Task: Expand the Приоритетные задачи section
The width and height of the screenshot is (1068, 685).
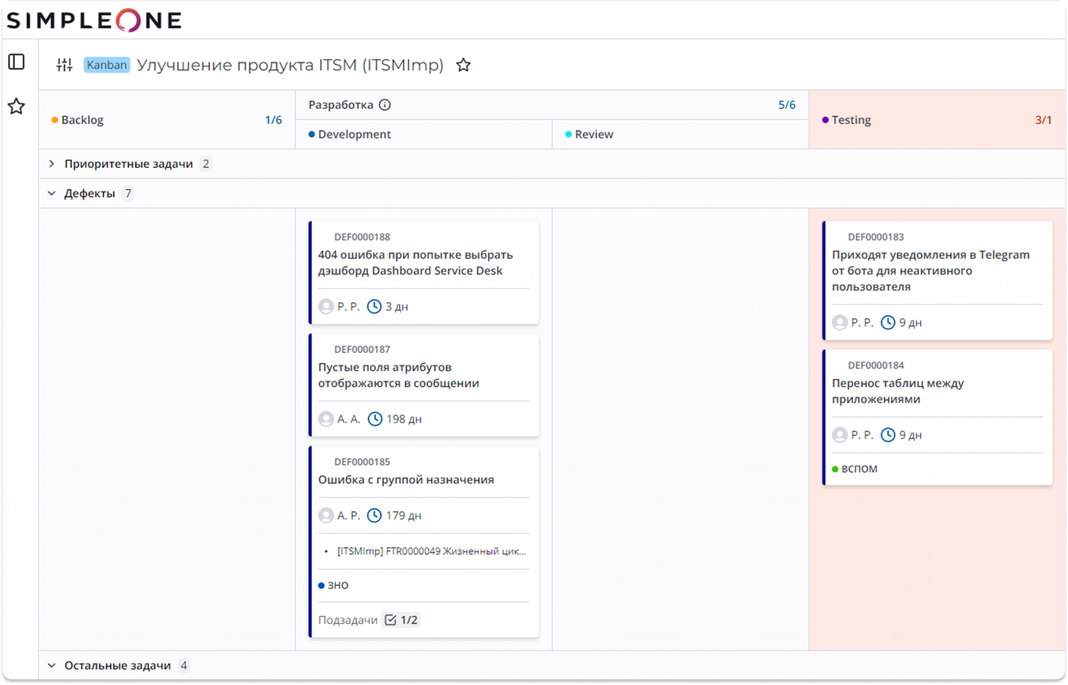Action: [51, 164]
